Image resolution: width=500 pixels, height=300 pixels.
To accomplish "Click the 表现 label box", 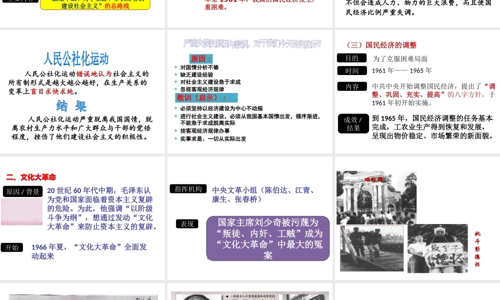I will pyautogui.click(x=187, y=224).
